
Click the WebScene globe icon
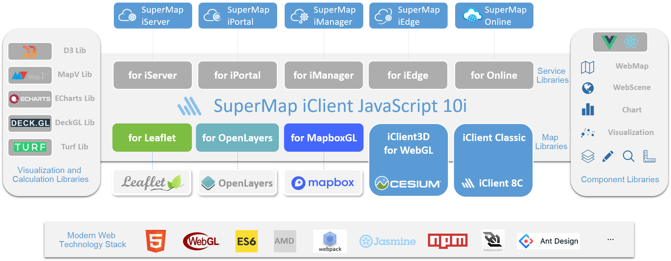click(x=587, y=88)
